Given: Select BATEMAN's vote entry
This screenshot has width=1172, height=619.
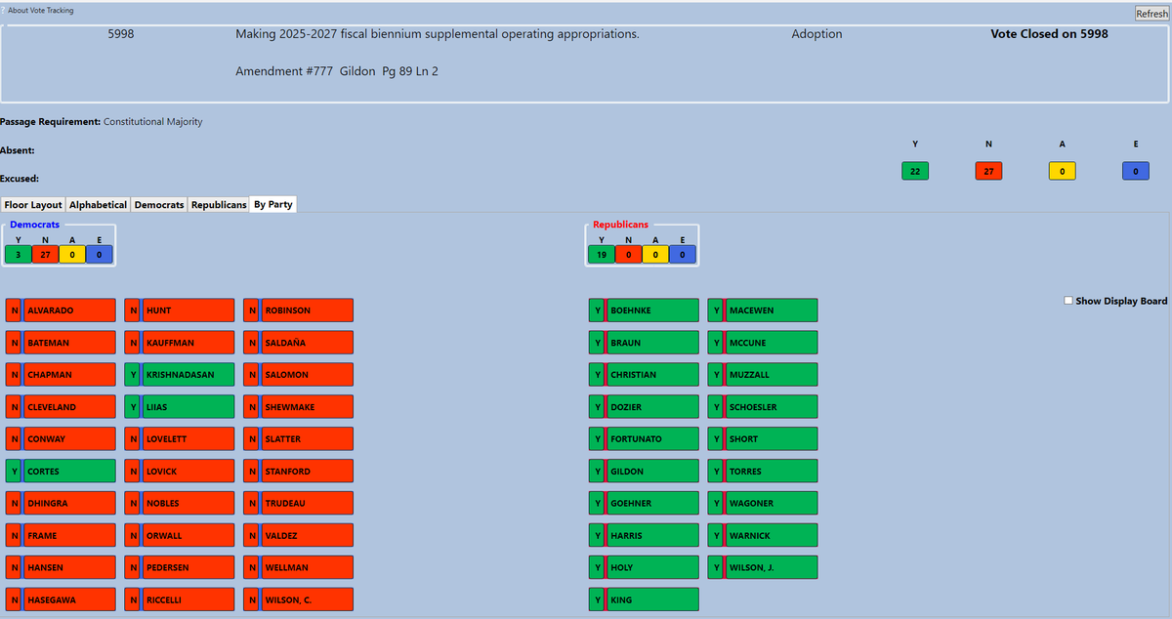Looking at the screenshot, I should pyautogui.click(x=61, y=343).
